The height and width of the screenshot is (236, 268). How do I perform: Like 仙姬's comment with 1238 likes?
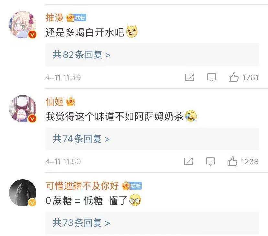[232, 161]
